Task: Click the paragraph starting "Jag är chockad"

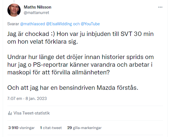Action: (x=80, y=39)
